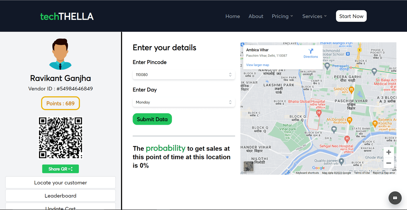Click the SANDOZ restaurant map pin
Screen dimensions: 407x210
351,90
